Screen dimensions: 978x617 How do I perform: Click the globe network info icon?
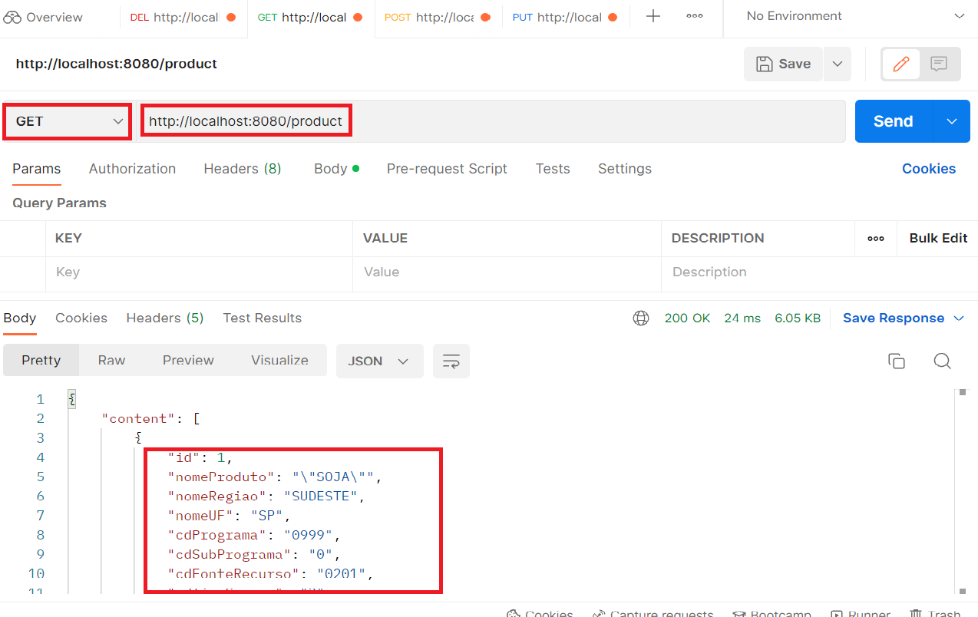tap(640, 318)
